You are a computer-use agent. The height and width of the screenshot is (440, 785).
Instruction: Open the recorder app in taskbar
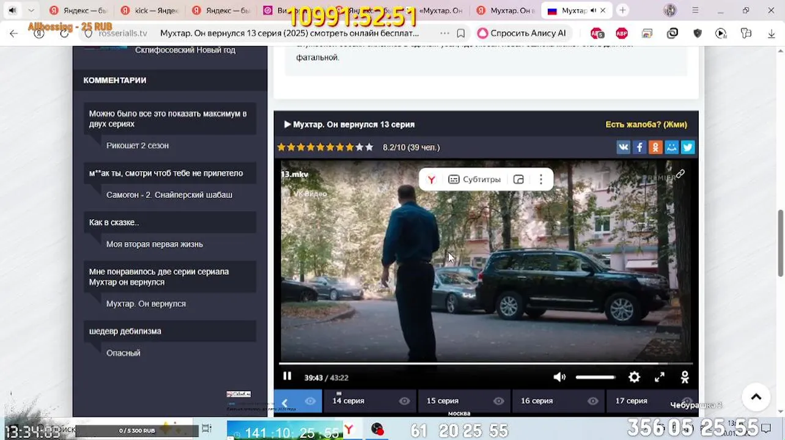coord(377,430)
